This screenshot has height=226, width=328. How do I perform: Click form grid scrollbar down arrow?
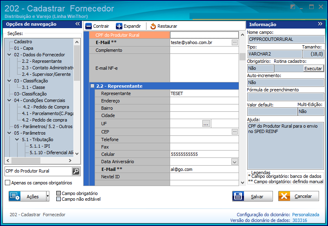click(242, 183)
